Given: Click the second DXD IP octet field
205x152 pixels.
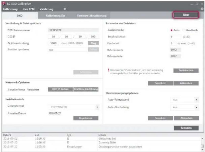Looking at the screenshot, I should [x=66, y=37].
